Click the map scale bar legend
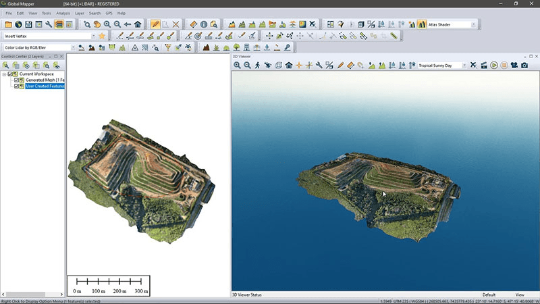 (x=108, y=285)
